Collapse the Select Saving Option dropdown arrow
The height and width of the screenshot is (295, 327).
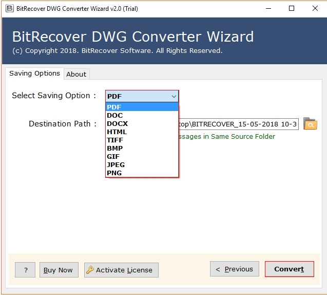[174, 97]
